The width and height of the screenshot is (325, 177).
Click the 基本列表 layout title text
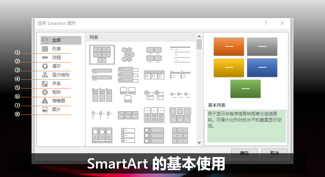click(217, 105)
